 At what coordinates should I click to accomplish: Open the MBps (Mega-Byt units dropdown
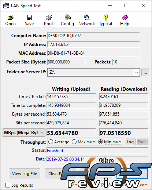point(24,133)
